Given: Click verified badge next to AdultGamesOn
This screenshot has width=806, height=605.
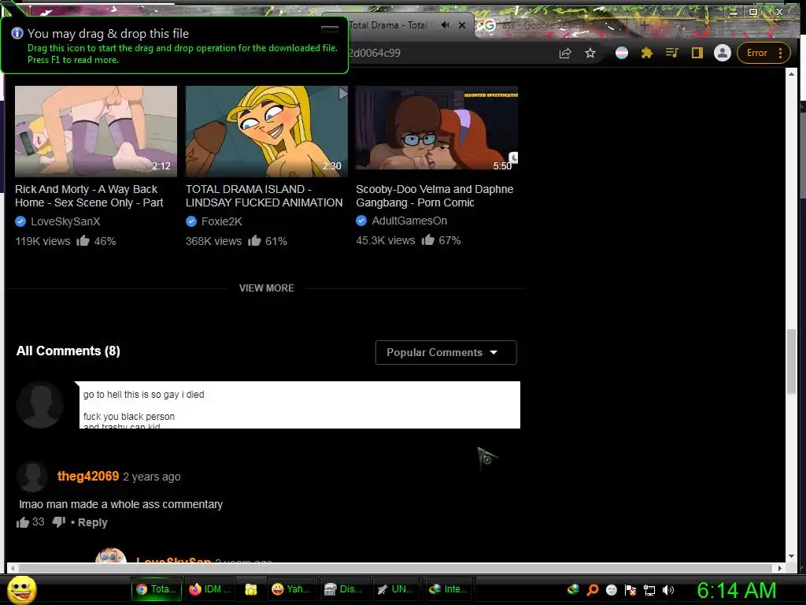Looking at the screenshot, I should tap(361, 221).
